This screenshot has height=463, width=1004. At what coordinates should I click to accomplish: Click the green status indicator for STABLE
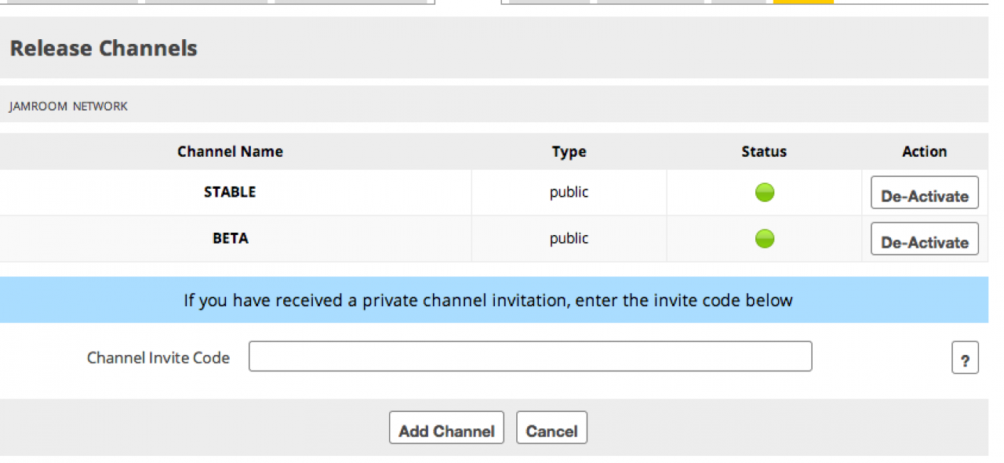(x=764, y=192)
